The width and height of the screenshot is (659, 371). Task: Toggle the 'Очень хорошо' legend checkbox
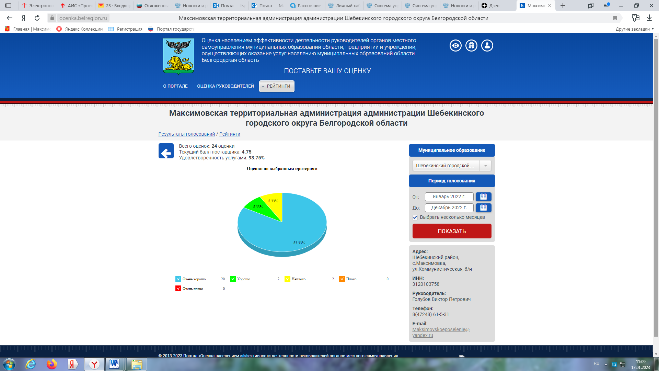pyautogui.click(x=178, y=279)
